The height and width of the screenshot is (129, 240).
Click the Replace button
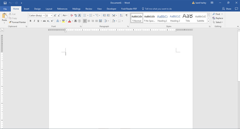click(x=218, y=18)
